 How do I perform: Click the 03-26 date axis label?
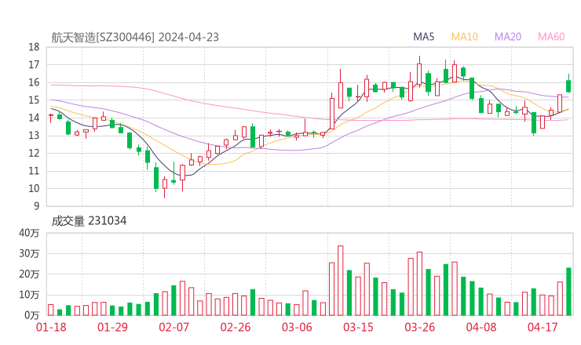419,327
